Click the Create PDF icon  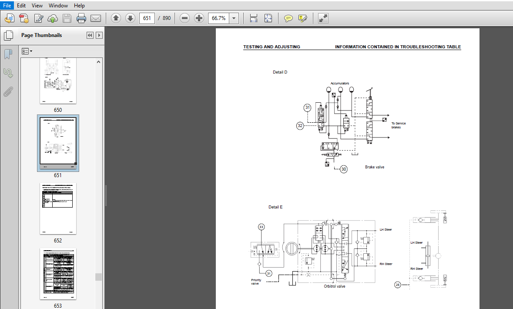pos(24,18)
